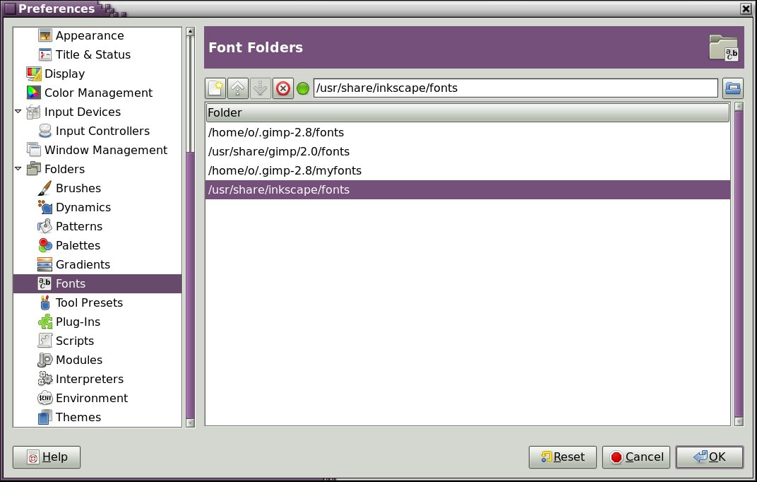The image size is (757, 482).
Task: Click the Title & Status icon
Action: point(45,54)
